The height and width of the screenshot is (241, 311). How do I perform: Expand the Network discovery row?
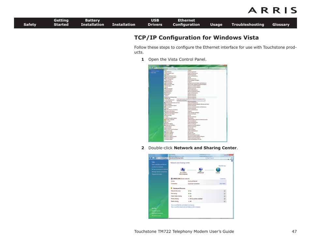225,191
